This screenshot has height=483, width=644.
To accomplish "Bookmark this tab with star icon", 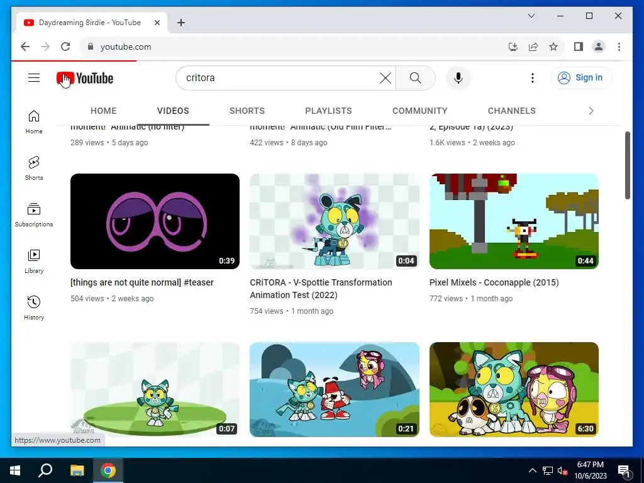I will (x=553, y=47).
